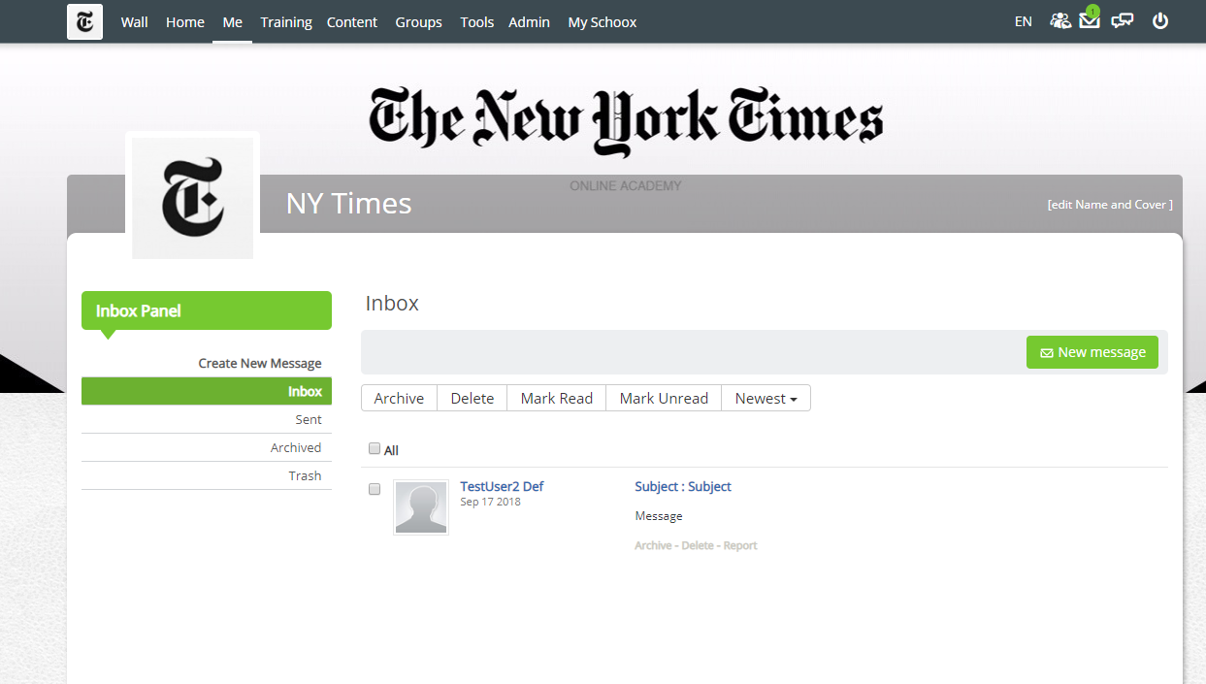Click the NYT logo in the top navigation bar
1206x684 pixels.
pos(84,21)
